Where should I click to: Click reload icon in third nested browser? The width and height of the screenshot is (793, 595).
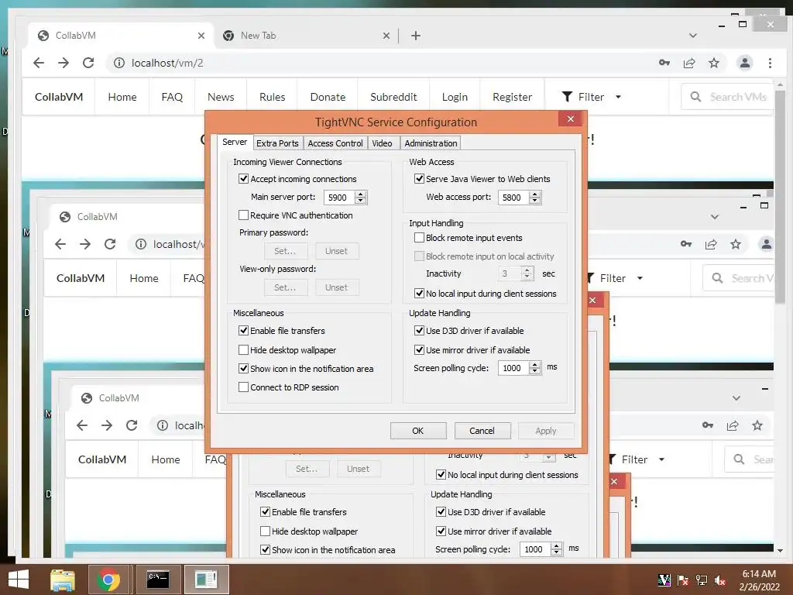click(x=132, y=425)
